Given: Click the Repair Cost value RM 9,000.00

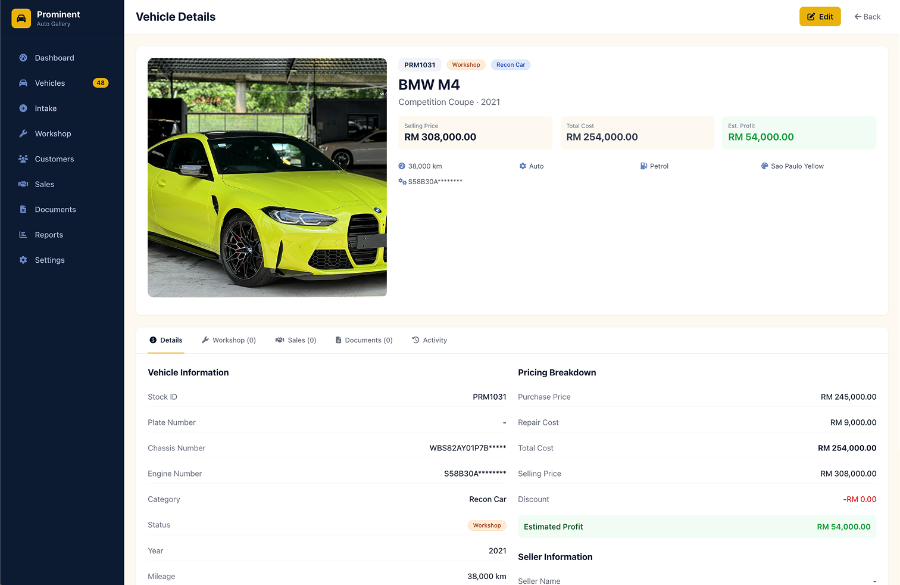Looking at the screenshot, I should tap(853, 422).
